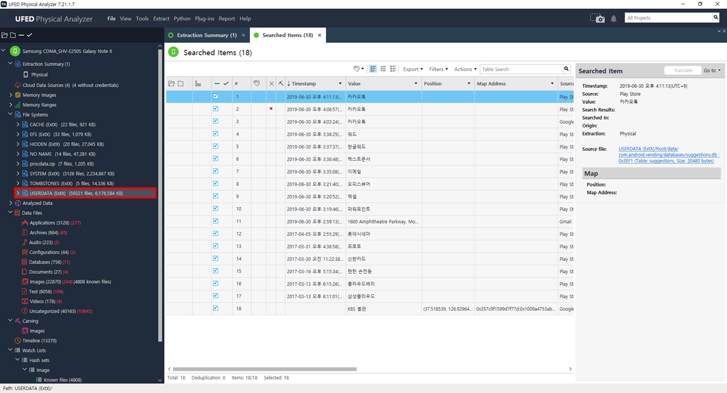Open the Map Address column filter arrow
727x393 pixels.
pos(552,83)
